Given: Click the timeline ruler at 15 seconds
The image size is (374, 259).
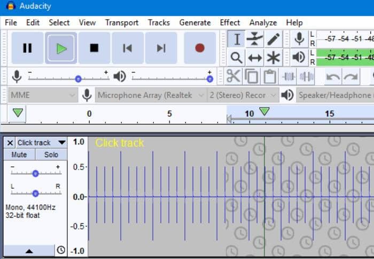Looking at the screenshot, I should tap(330, 114).
